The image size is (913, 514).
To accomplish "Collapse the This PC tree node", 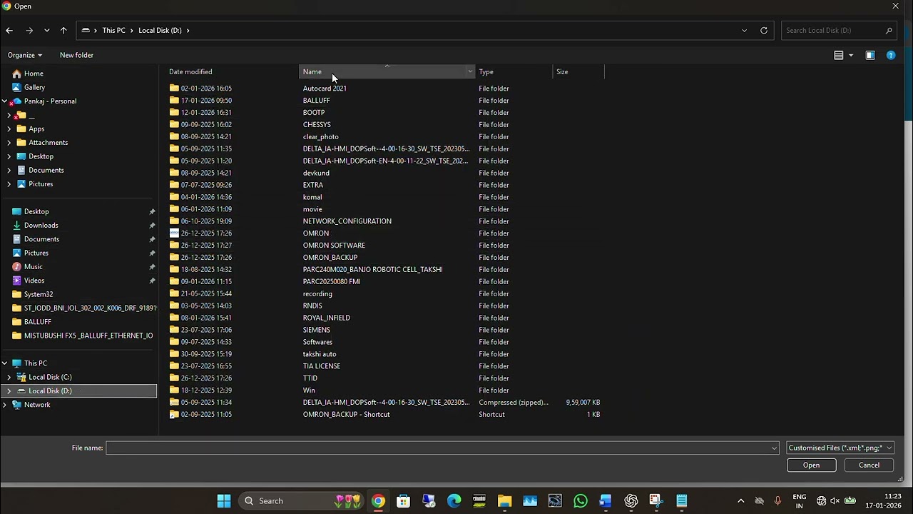I will point(4,363).
